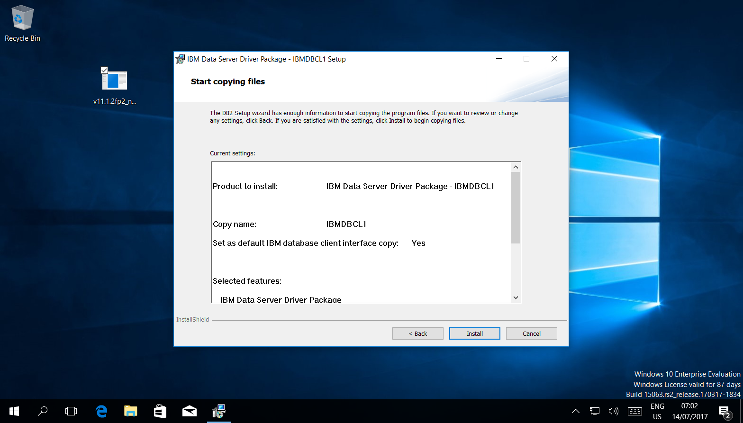
Task: Close the IBM Setup window
Action: (554, 59)
